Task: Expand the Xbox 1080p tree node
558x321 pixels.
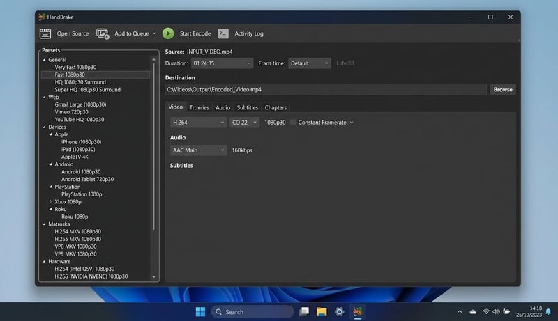Action: tap(51, 201)
